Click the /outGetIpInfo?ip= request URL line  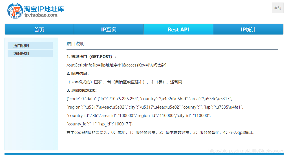(116, 65)
